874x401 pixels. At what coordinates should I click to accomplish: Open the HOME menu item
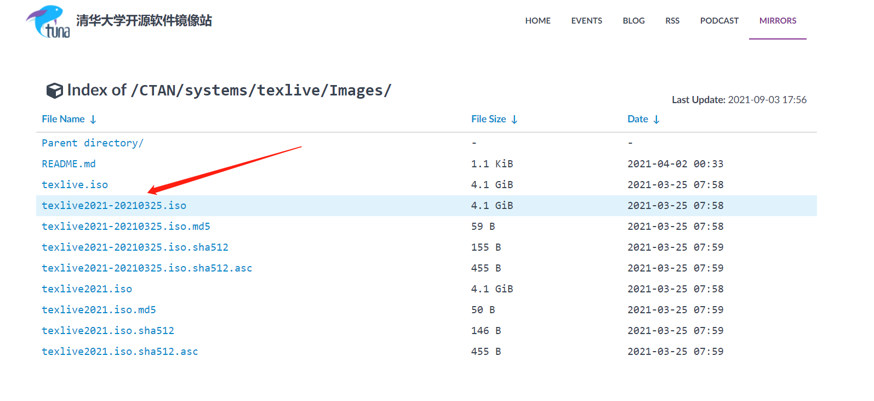tap(538, 21)
